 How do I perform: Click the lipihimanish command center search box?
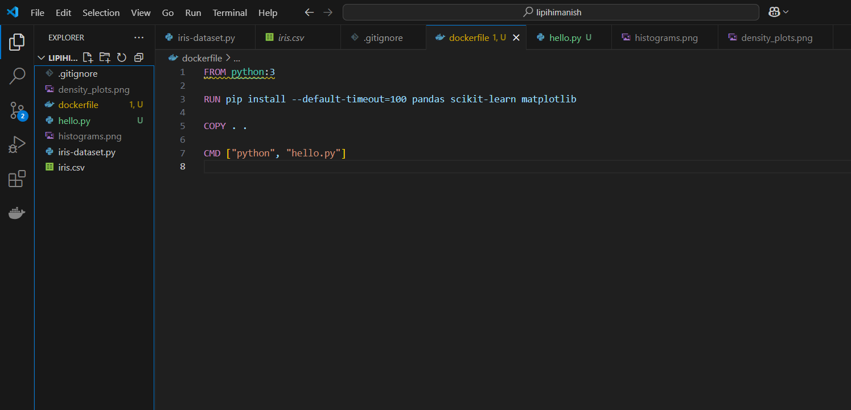tap(551, 13)
